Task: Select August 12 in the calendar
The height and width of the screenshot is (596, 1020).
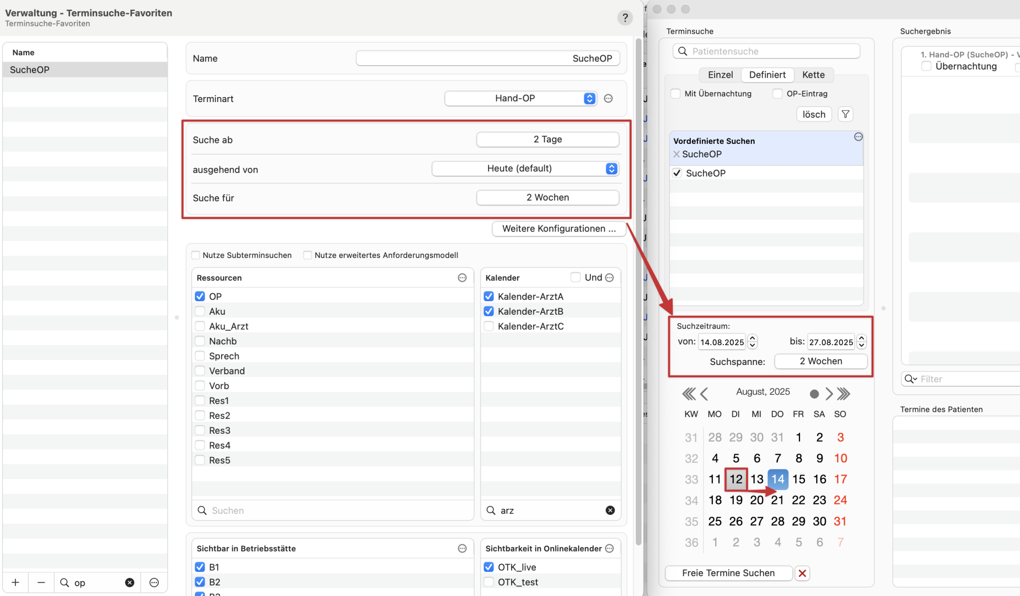Action: pyautogui.click(x=736, y=479)
